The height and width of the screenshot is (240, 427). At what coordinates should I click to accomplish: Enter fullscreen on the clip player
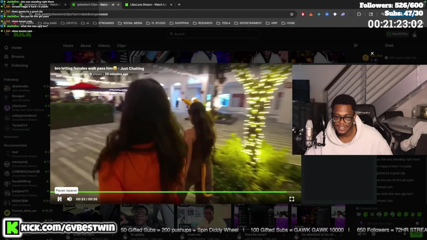pyautogui.click(x=292, y=199)
